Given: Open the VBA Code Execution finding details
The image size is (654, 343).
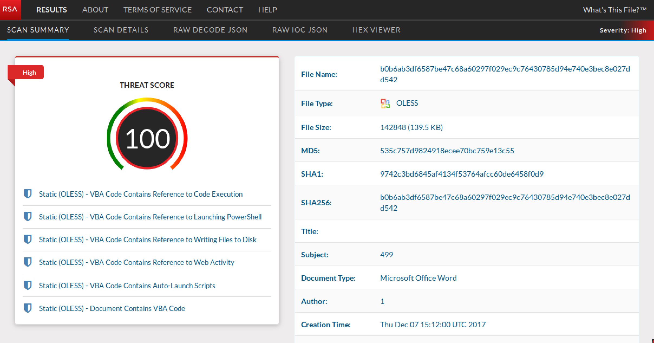Looking at the screenshot, I should pyautogui.click(x=140, y=194).
